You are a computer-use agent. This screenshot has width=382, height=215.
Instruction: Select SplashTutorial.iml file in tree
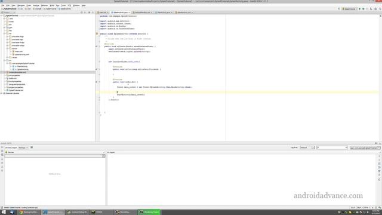pyautogui.click(x=16, y=90)
